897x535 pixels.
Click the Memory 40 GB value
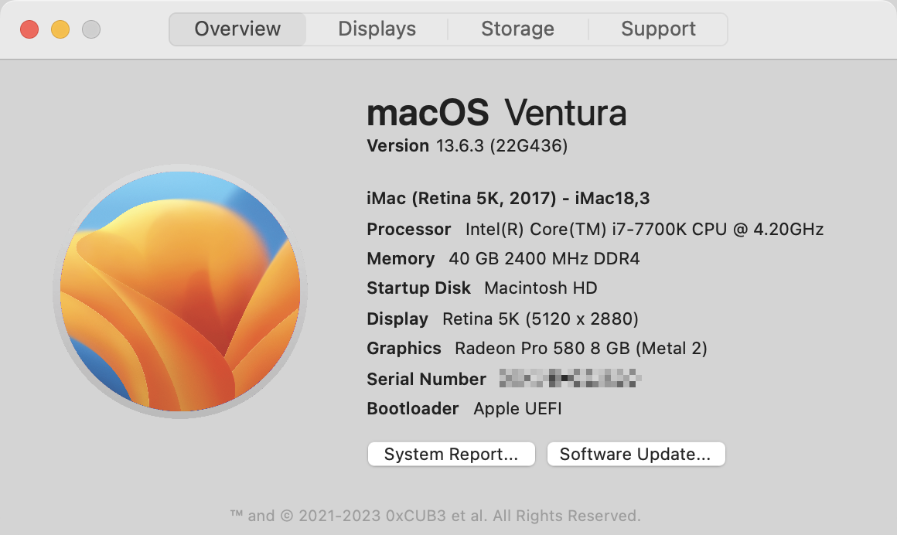coord(544,258)
